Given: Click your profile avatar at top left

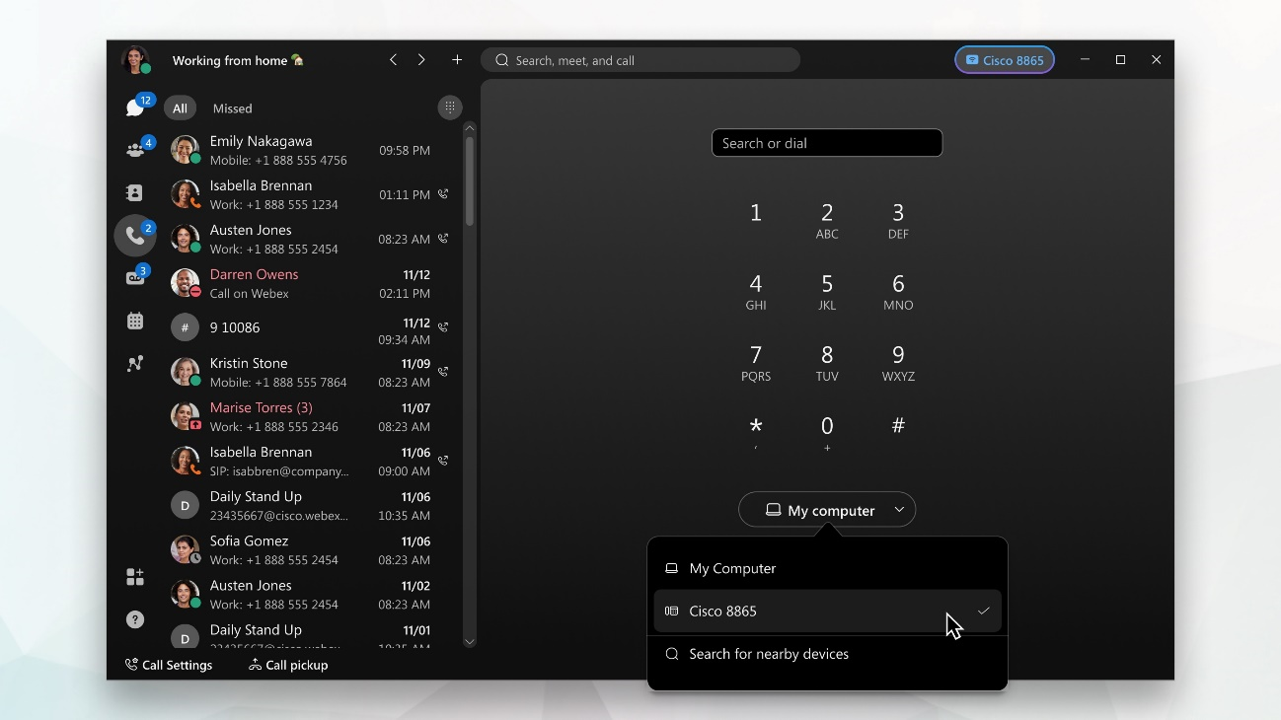Looking at the screenshot, I should tap(135, 59).
